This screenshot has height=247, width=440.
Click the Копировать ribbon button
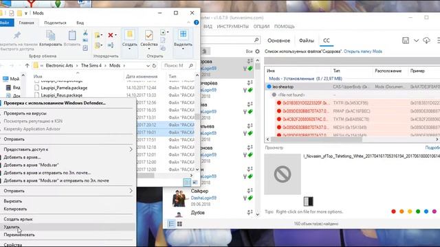click(x=50, y=38)
